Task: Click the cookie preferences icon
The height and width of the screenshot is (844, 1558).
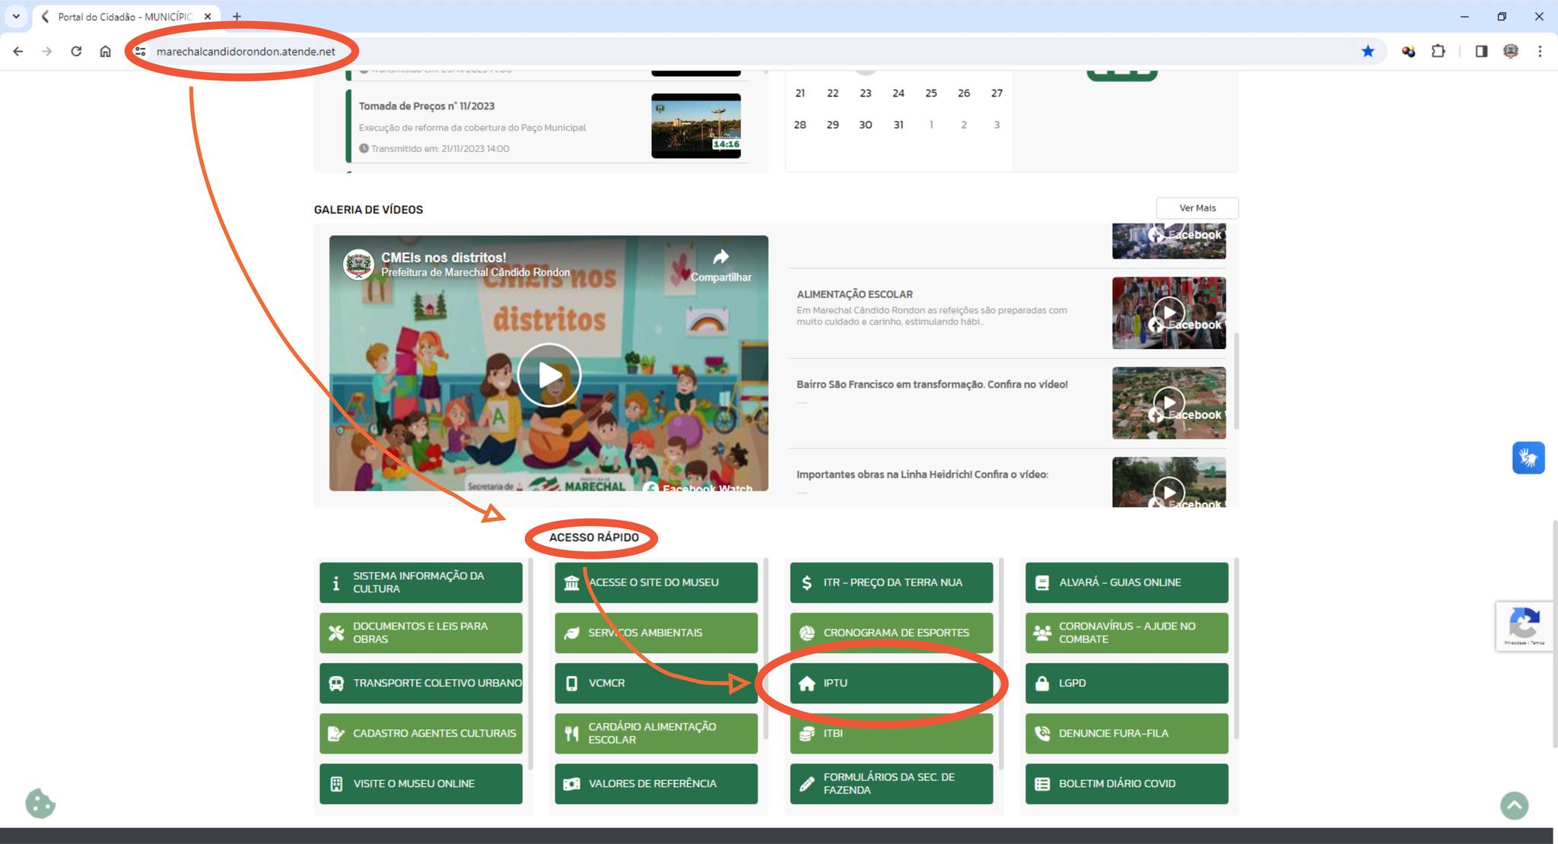Action: [x=40, y=804]
